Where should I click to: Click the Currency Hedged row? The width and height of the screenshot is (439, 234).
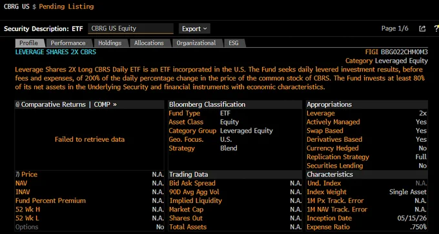pos(367,148)
